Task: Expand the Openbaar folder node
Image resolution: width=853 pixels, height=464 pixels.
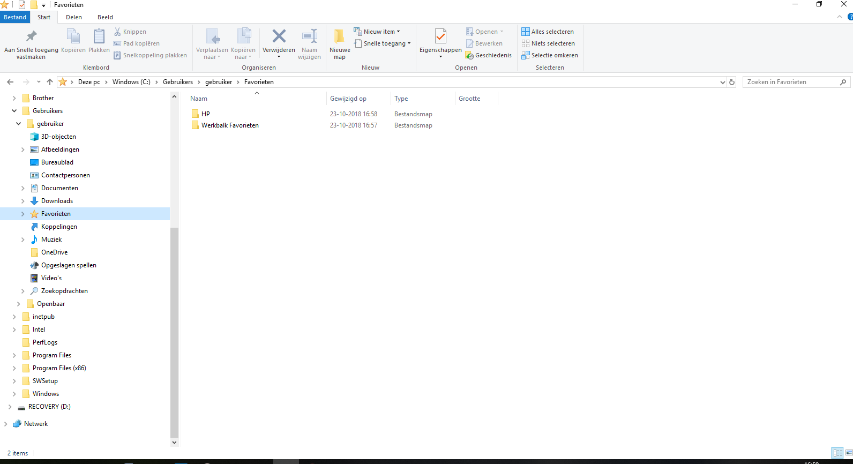Action: coord(18,304)
